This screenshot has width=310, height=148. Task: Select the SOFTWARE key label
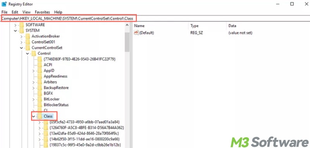(x=35, y=25)
